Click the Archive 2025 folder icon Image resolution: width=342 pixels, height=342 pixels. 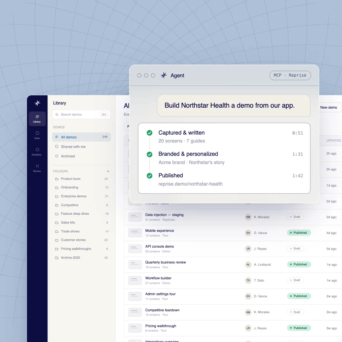pos(57,257)
